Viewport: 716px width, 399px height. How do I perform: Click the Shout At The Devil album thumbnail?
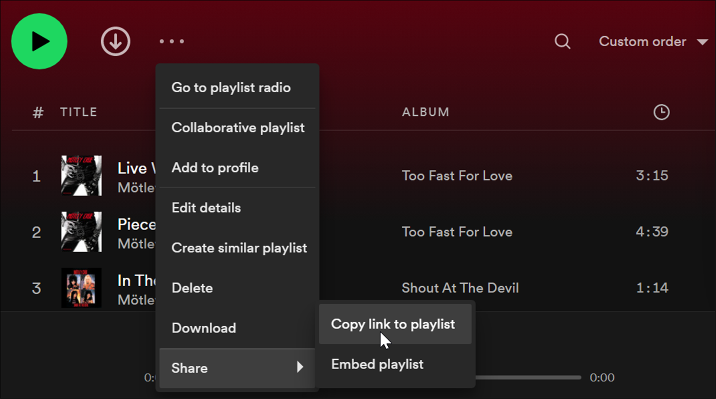coord(81,288)
